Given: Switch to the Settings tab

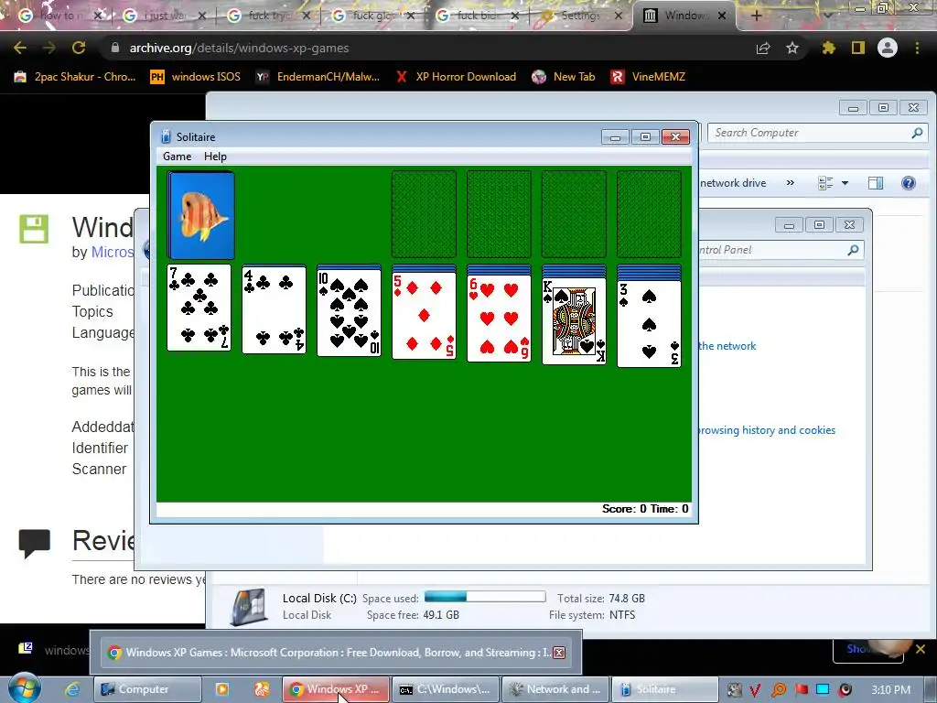Looking at the screenshot, I should click(x=580, y=16).
